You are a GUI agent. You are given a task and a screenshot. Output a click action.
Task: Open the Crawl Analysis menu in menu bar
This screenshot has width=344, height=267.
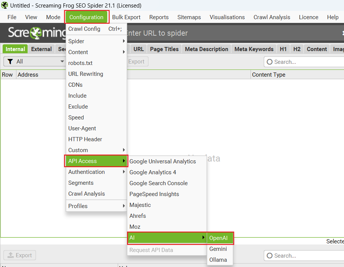point(272,17)
